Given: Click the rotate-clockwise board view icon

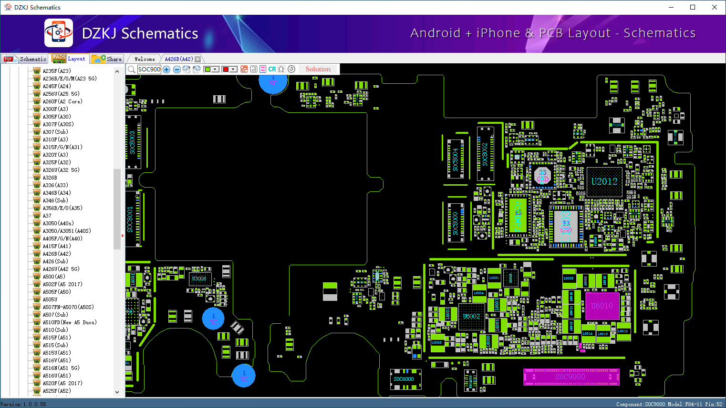Looking at the screenshot, I should tap(187, 70).
